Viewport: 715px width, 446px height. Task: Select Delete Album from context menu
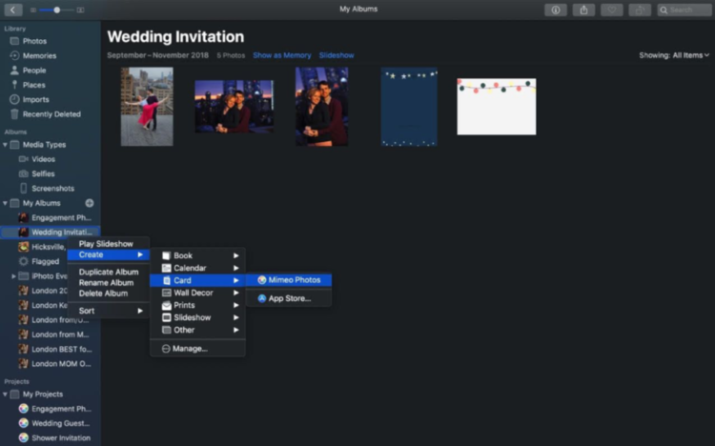[106, 293]
